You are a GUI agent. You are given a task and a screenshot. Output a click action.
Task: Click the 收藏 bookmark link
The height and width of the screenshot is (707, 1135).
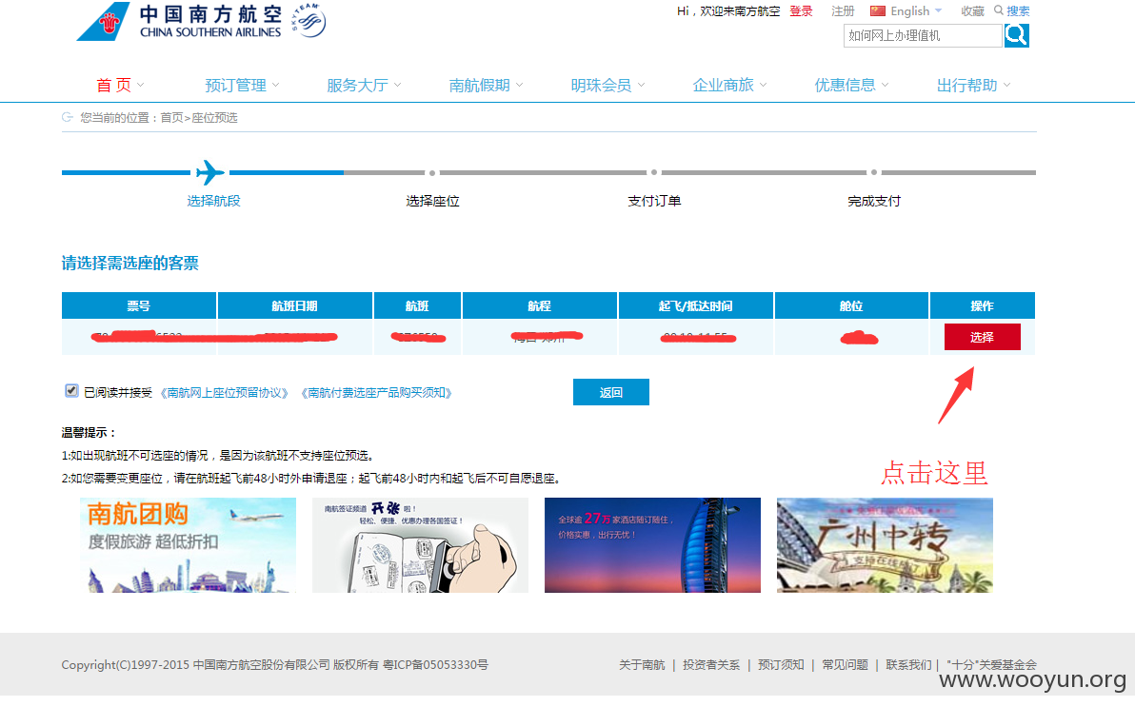tap(972, 10)
